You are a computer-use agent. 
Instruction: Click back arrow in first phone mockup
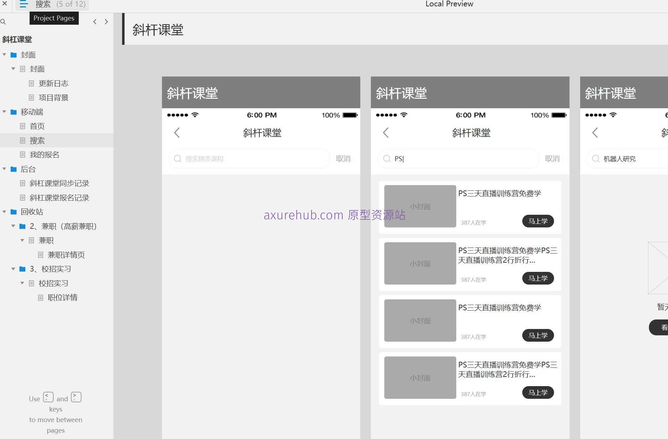click(x=177, y=133)
